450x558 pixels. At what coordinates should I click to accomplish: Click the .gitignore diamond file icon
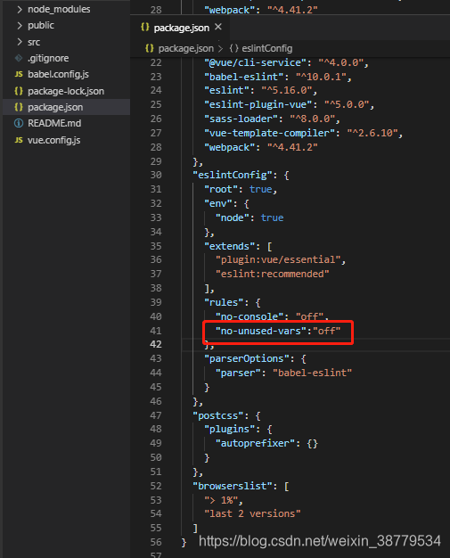tap(19, 58)
